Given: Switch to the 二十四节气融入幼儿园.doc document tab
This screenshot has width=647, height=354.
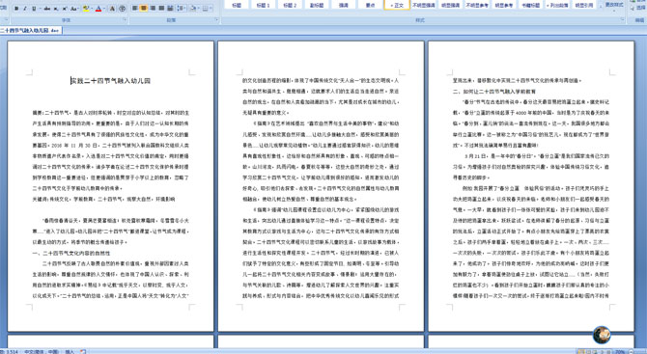Looking at the screenshot, I should point(31,31).
